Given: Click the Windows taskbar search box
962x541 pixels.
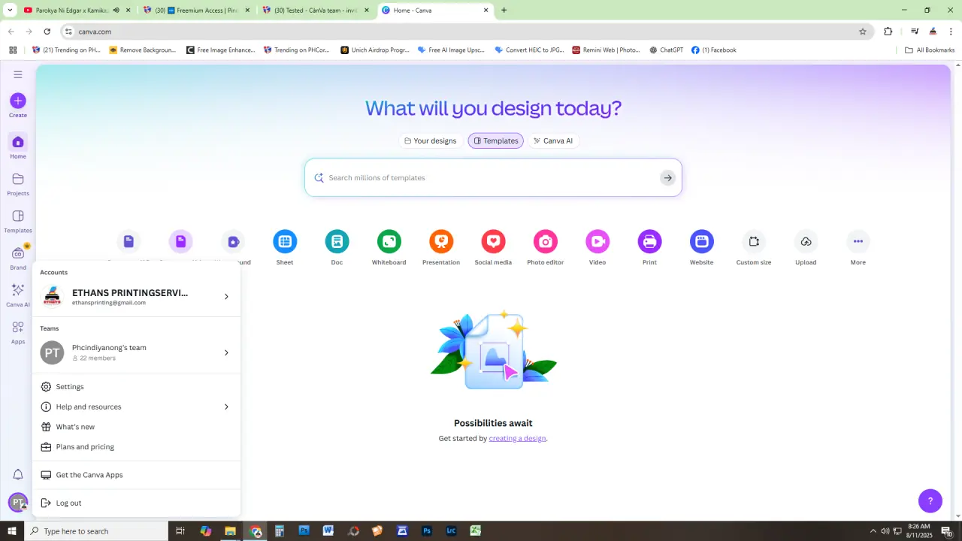Looking at the screenshot, I should click(x=96, y=531).
